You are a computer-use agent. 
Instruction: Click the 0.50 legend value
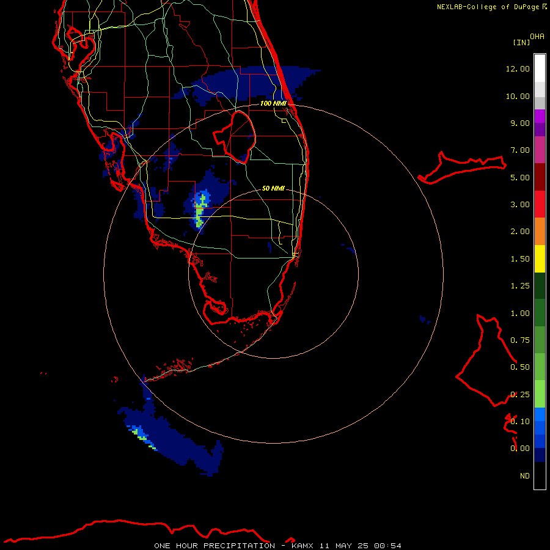pos(520,367)
